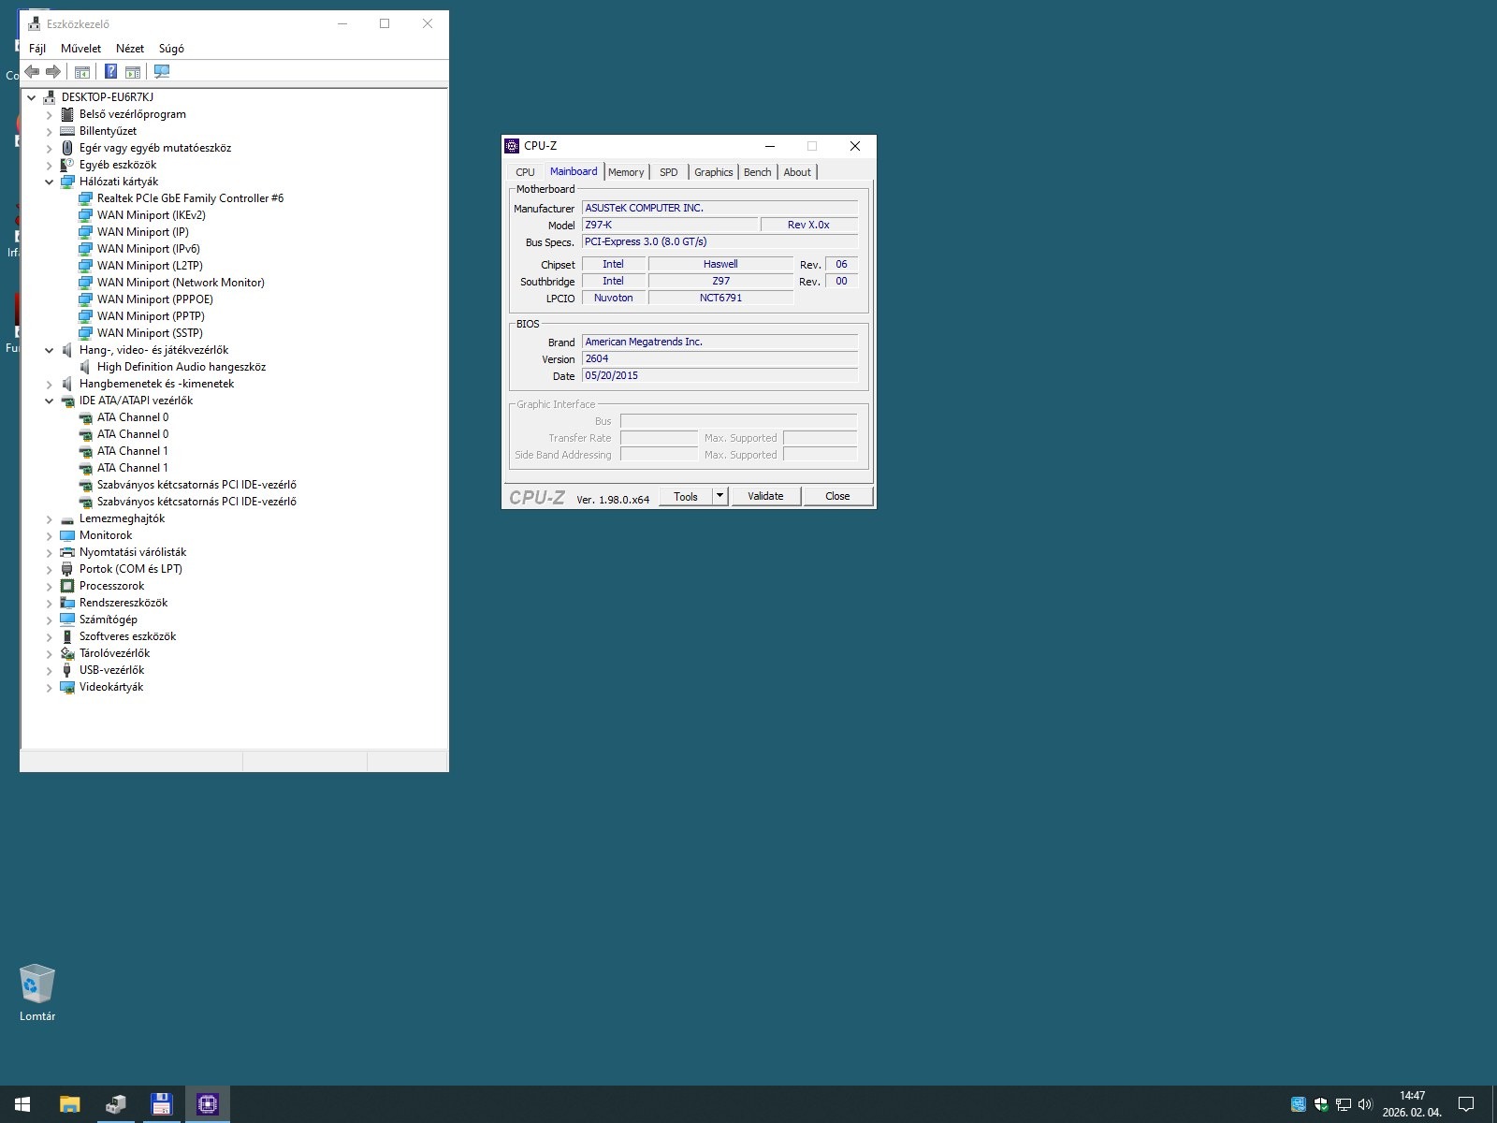Click the Rendszereszközök category icon
This screenshot has width=1497, height=1123.
(x=67, y=603)
